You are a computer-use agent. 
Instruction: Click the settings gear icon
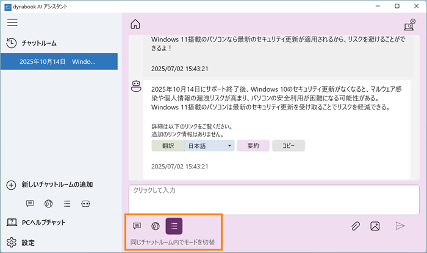pos(12,243)
